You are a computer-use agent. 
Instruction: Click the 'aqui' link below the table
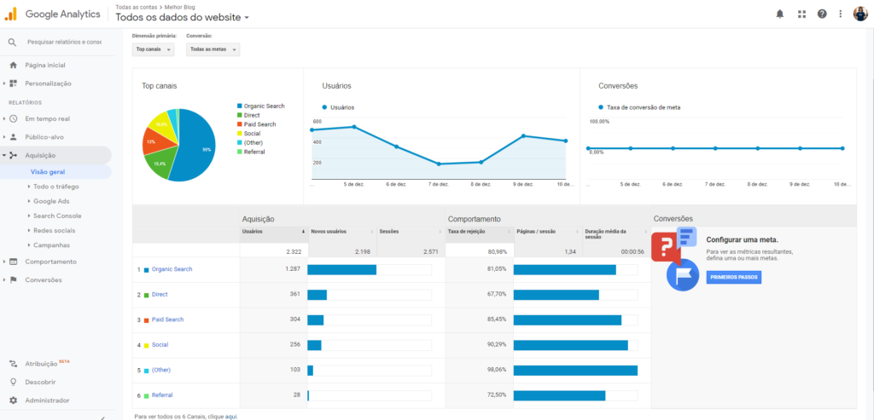click(x=230, y=416)
